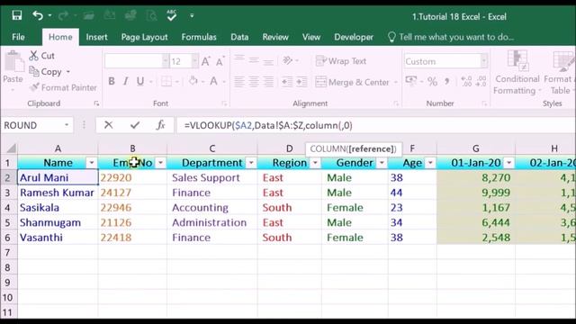Screen dimensions: 576x324
Task: Open the File menu
Action: click(x=18, y=37)
